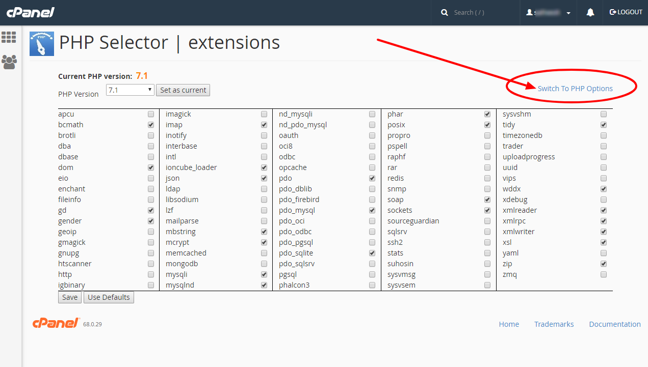648x367 pixels.
Task: Click the cPanel footer logo
Action: [56, 323]
